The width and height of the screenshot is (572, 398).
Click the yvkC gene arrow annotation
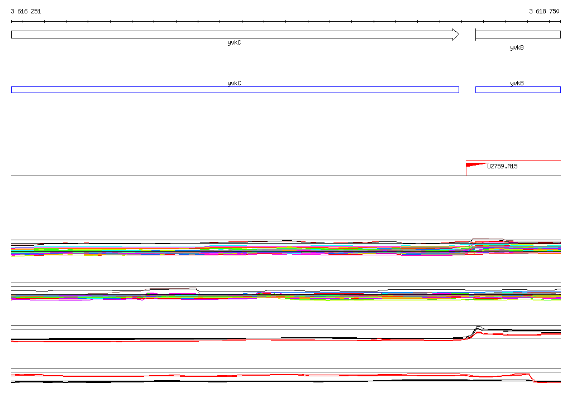tap(235, 35)
